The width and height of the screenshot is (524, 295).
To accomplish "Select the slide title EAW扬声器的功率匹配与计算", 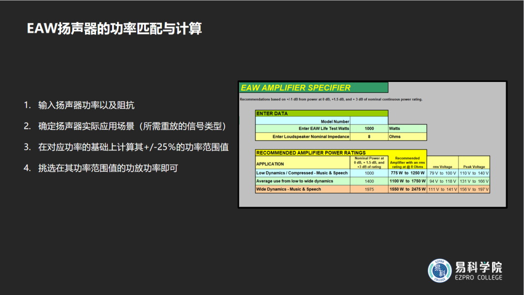I will click(115, 29).
